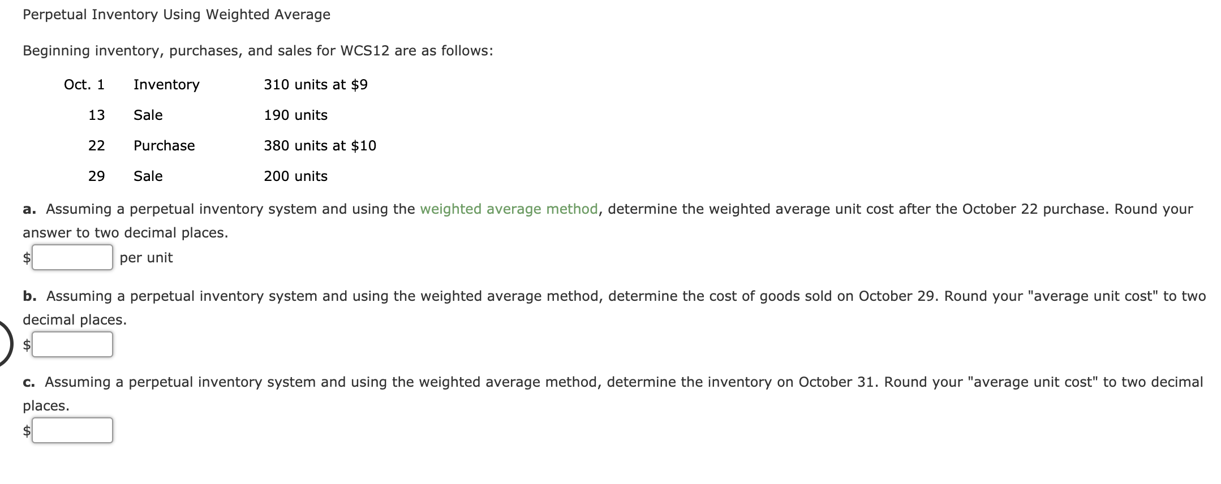Viewport: 1221px width, 484px height.
Task: Click the dollar sign before part c's input
Action: click(25, 430)
